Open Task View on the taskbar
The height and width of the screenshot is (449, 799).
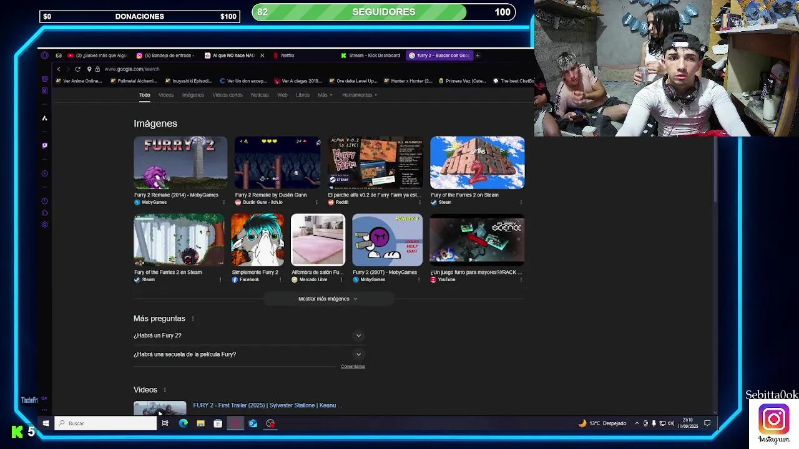[x=165, y=423]
